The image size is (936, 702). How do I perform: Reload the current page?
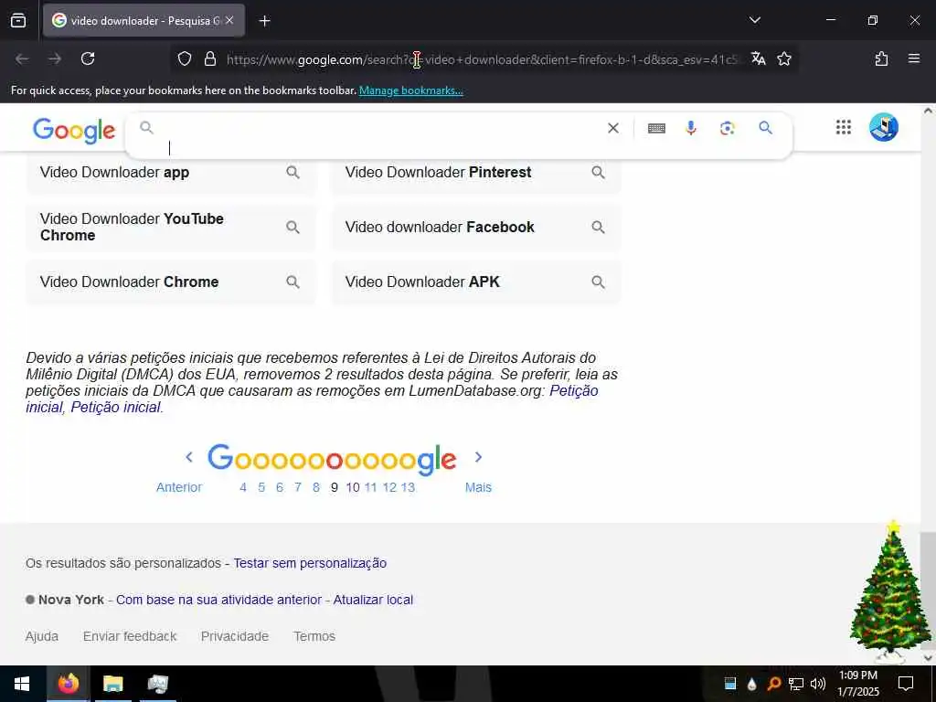pos(88,58)
